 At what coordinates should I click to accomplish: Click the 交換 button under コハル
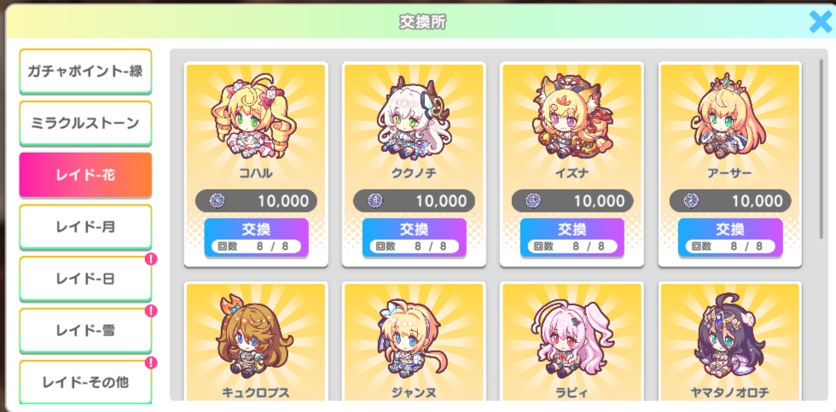256,237
